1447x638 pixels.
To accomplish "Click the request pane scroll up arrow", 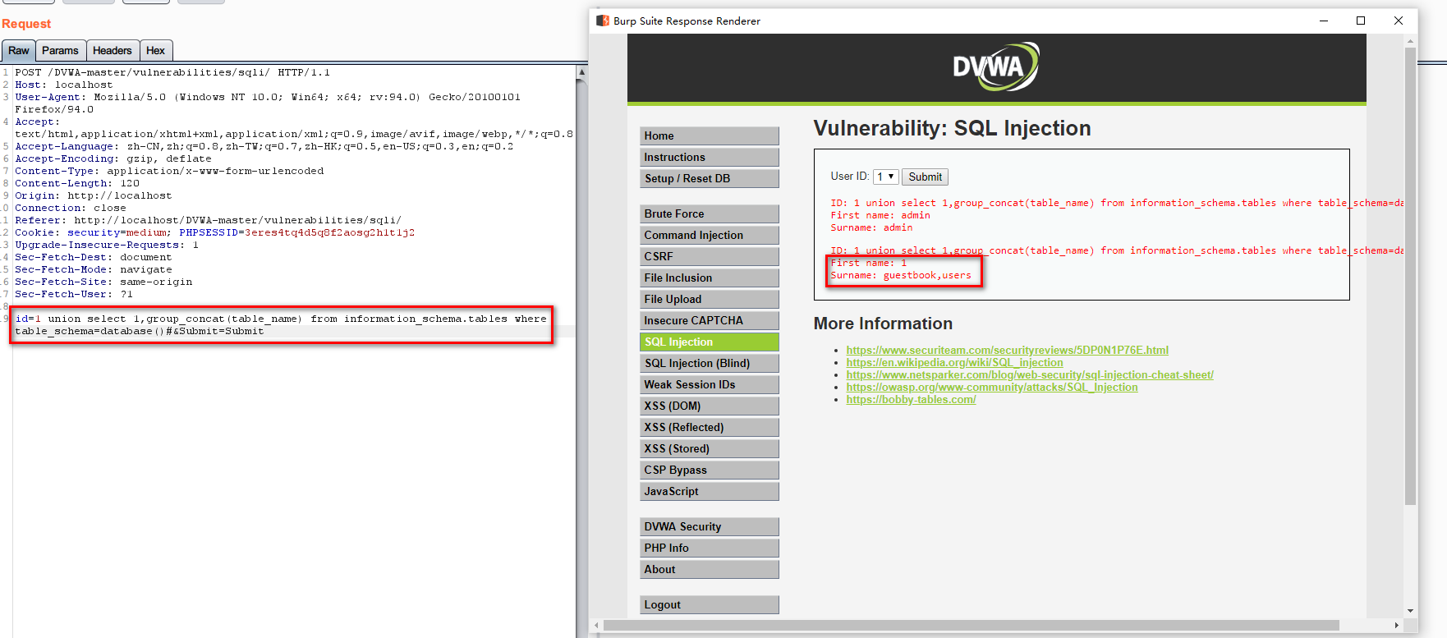I will (x=581, y=72).
